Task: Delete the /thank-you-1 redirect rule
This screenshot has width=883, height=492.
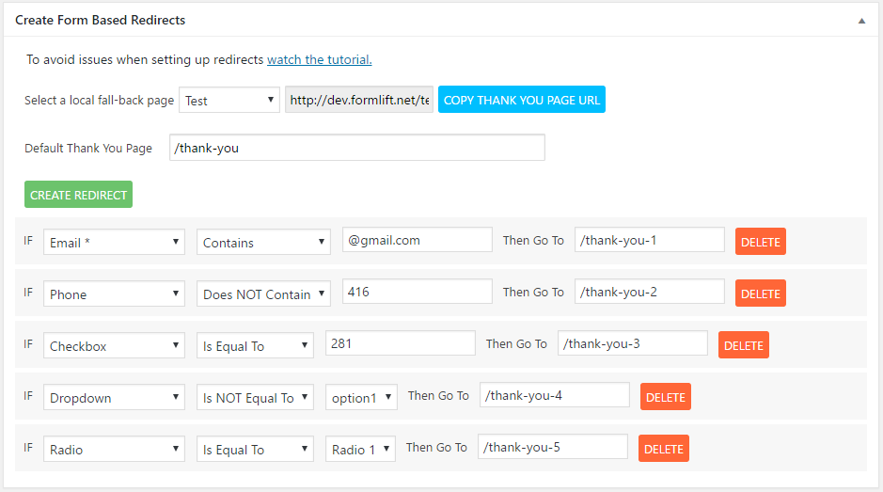Action: tap(760, 242)
